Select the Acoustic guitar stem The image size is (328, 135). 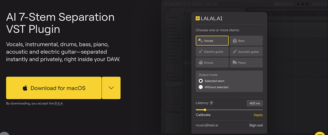[x=246, y=52]
